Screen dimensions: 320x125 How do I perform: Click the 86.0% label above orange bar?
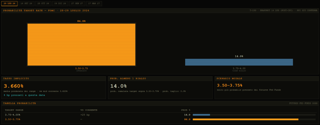click(x=81, y=21)
